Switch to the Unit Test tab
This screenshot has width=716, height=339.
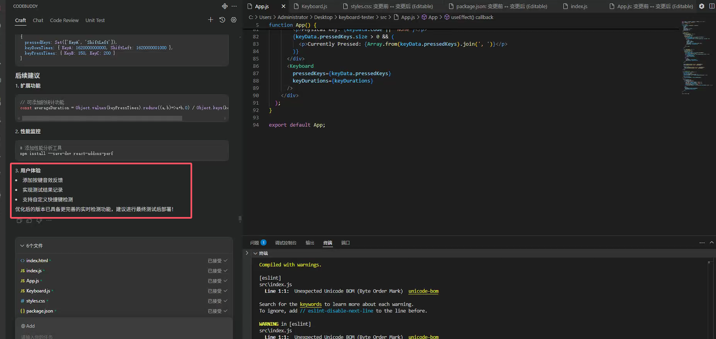pos(95,20)
